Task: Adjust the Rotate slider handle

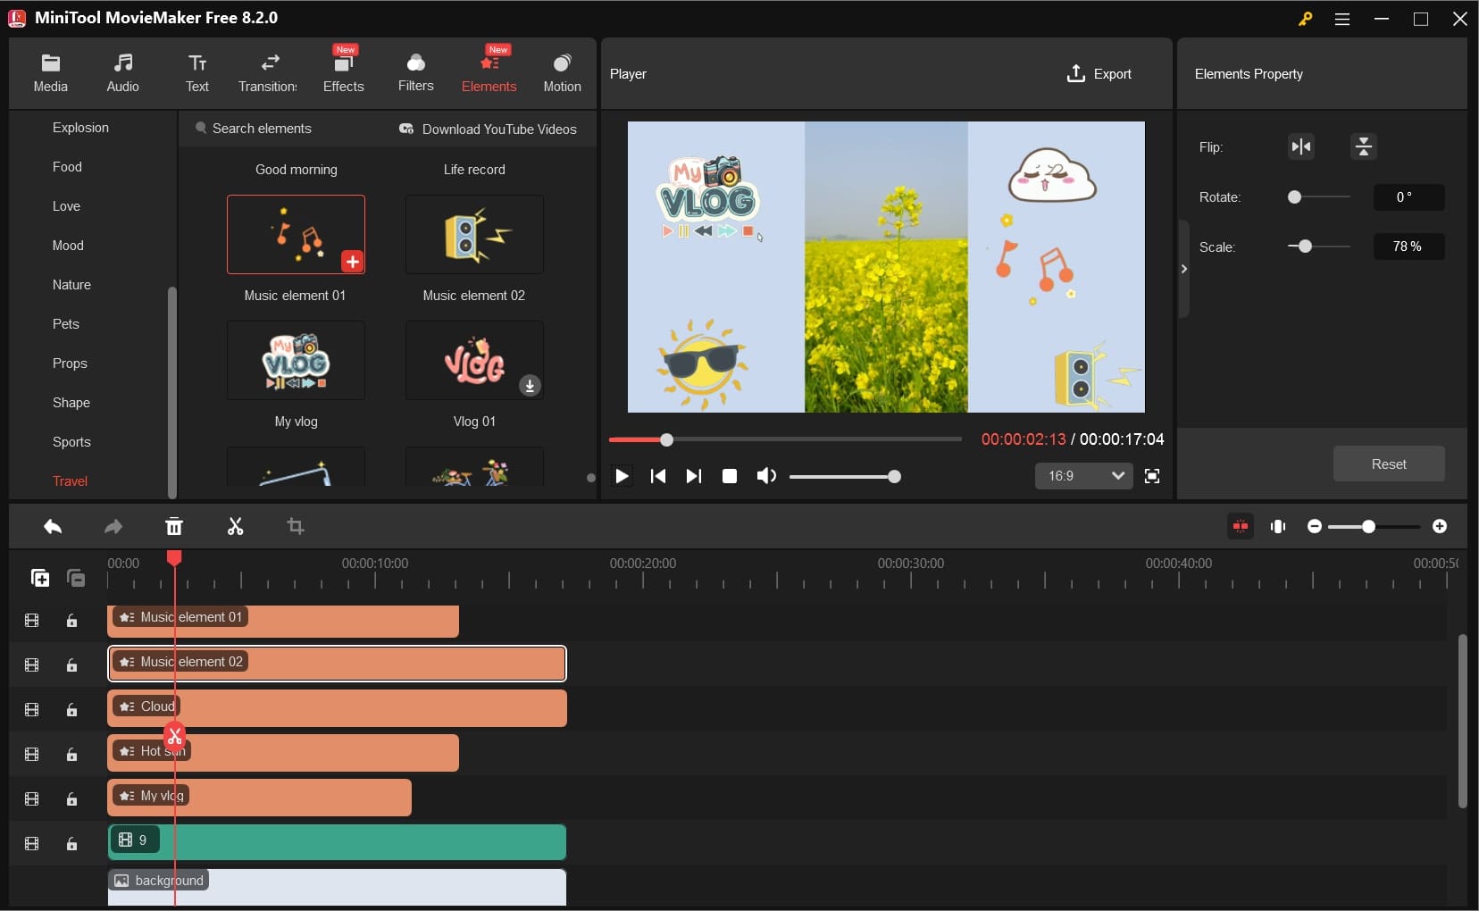Action: pyautogui.click(x=1294, y=197)
